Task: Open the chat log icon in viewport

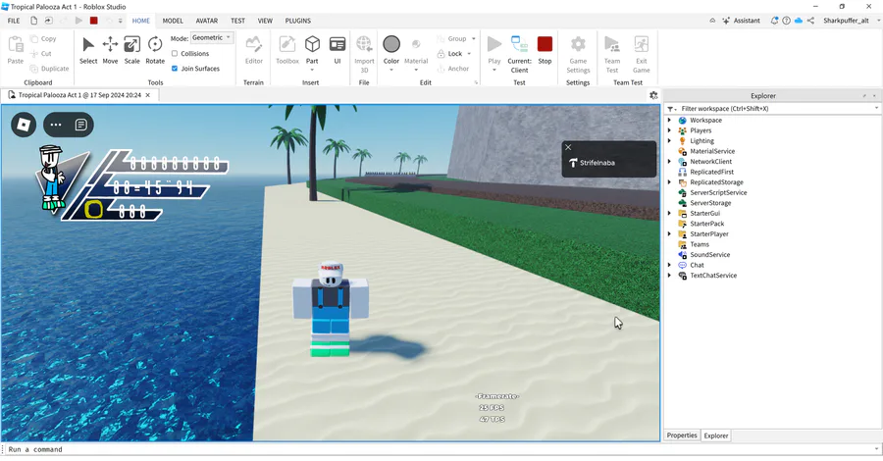Action: point(81,125)
